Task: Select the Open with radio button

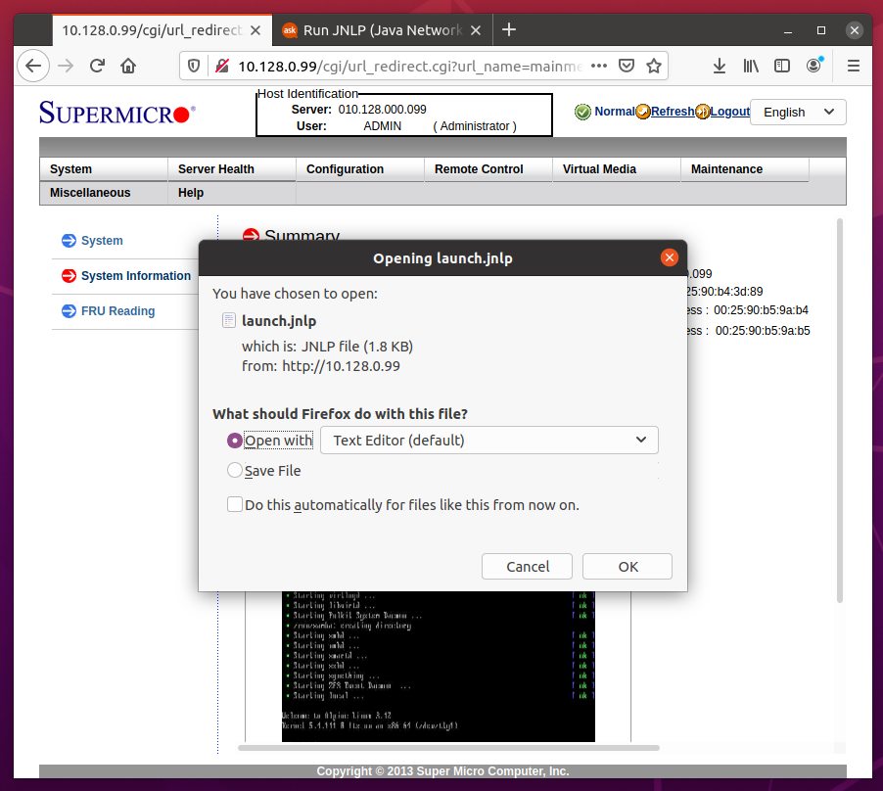Action: click(x=235, y=441)
